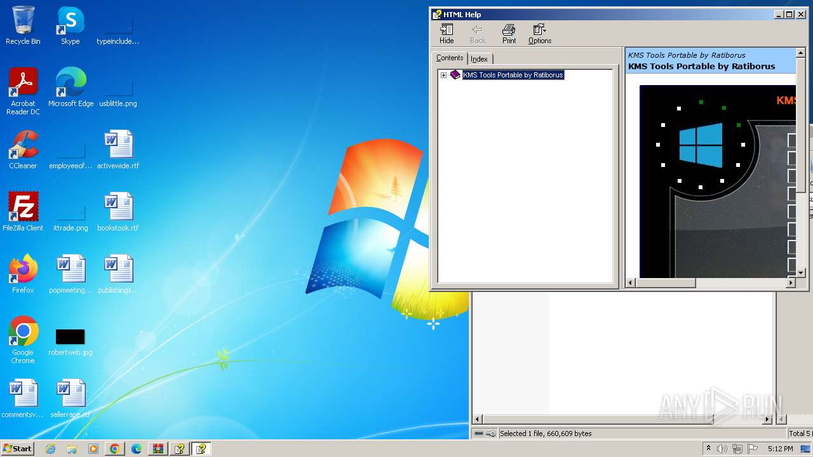
Task: Click the help pane horizontal scrollbar thumb
Action: (x=666, y=283)
